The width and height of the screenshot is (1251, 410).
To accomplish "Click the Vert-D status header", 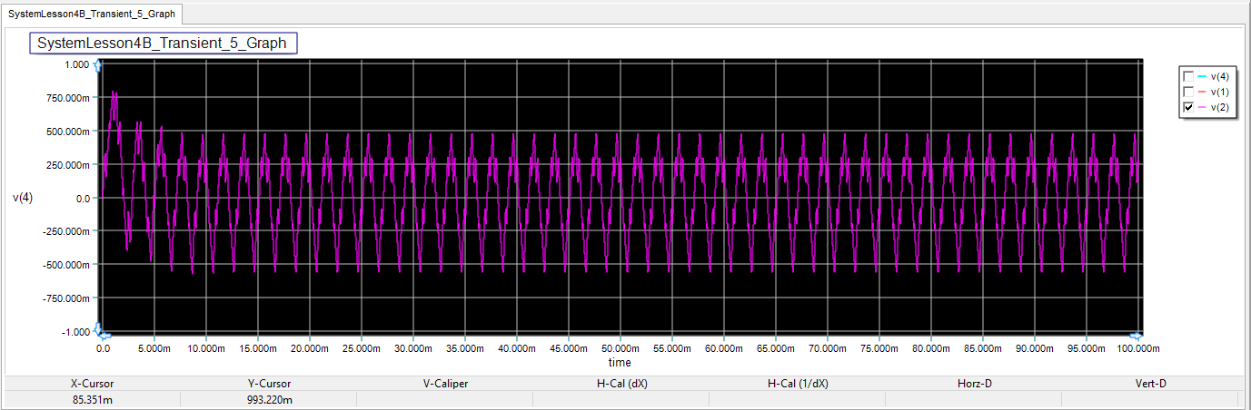I will (x=1151, y=384).
